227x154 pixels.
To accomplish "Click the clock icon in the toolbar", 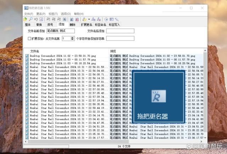I will [x=106, y=19].
